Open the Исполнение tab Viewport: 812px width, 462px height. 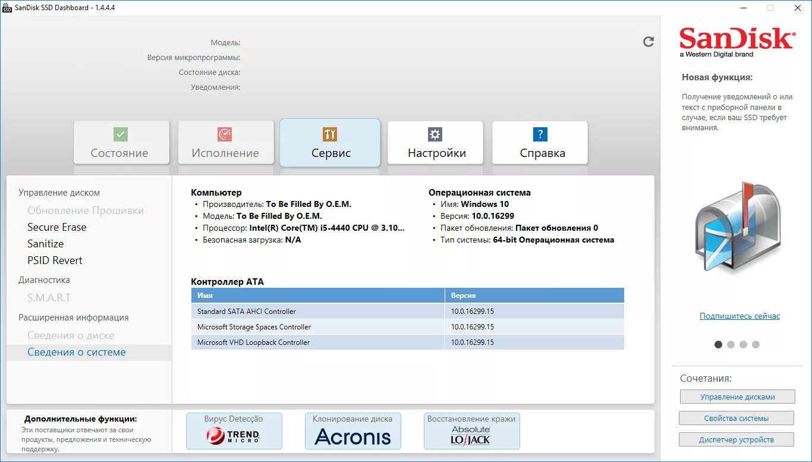pyautogui.click(x=226, y=143)
